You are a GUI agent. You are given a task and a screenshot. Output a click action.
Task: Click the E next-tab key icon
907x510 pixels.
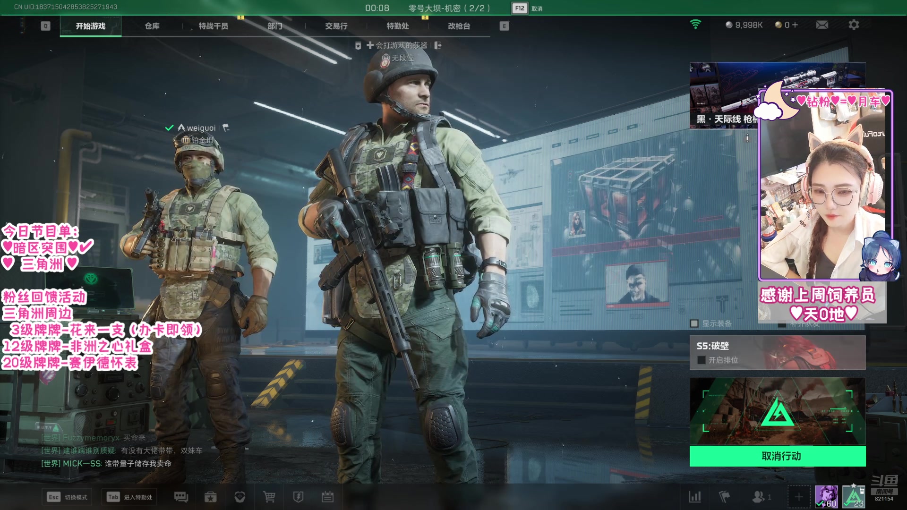coord(504,26)
